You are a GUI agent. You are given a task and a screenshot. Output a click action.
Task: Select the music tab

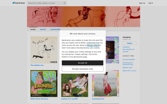33,29
